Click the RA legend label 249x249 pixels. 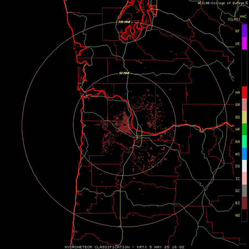(x=237, y=142)
